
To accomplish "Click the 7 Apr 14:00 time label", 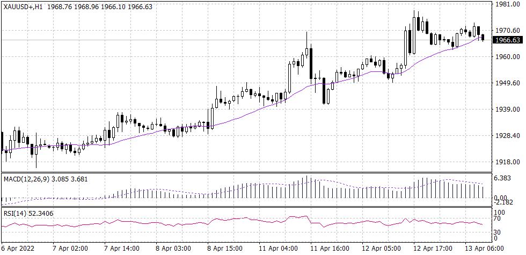I will [122, 249].
